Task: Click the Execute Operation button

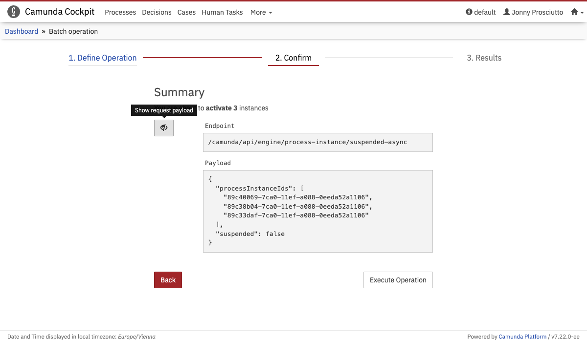Action: coord(398,279)
